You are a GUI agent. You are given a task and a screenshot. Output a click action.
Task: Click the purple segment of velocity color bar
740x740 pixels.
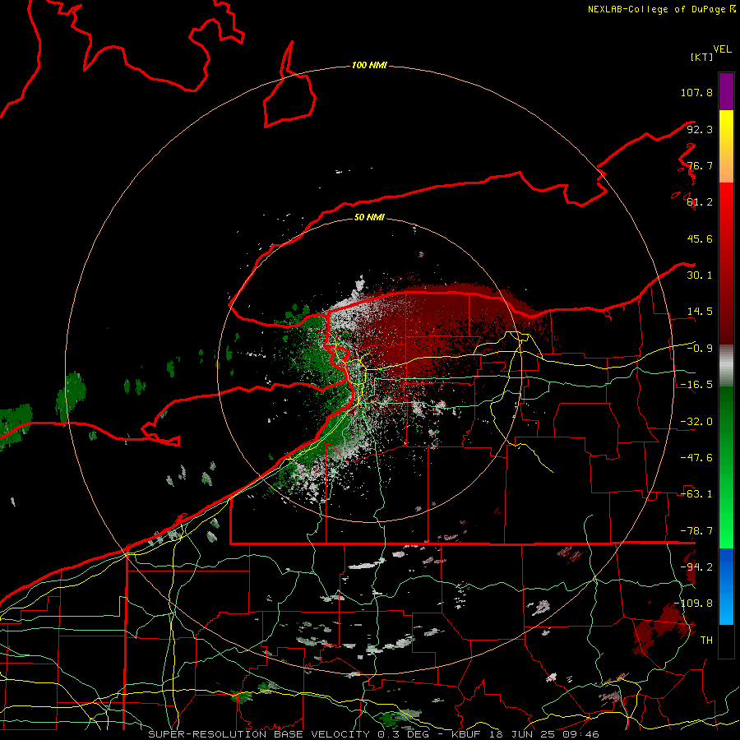click(726, 91)
